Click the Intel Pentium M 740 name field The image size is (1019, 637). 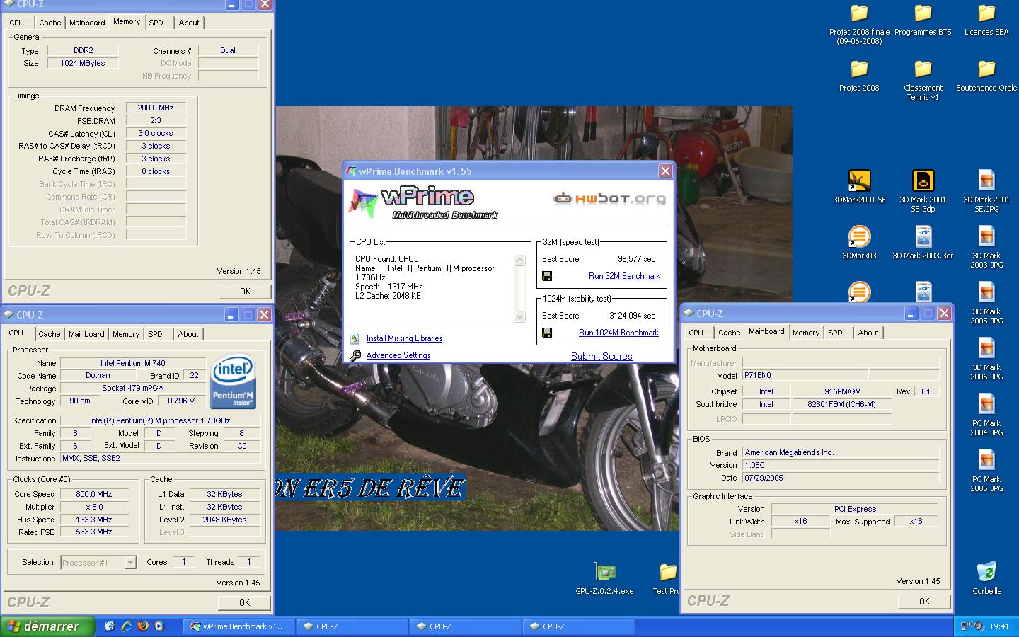(x=132, y=363)
